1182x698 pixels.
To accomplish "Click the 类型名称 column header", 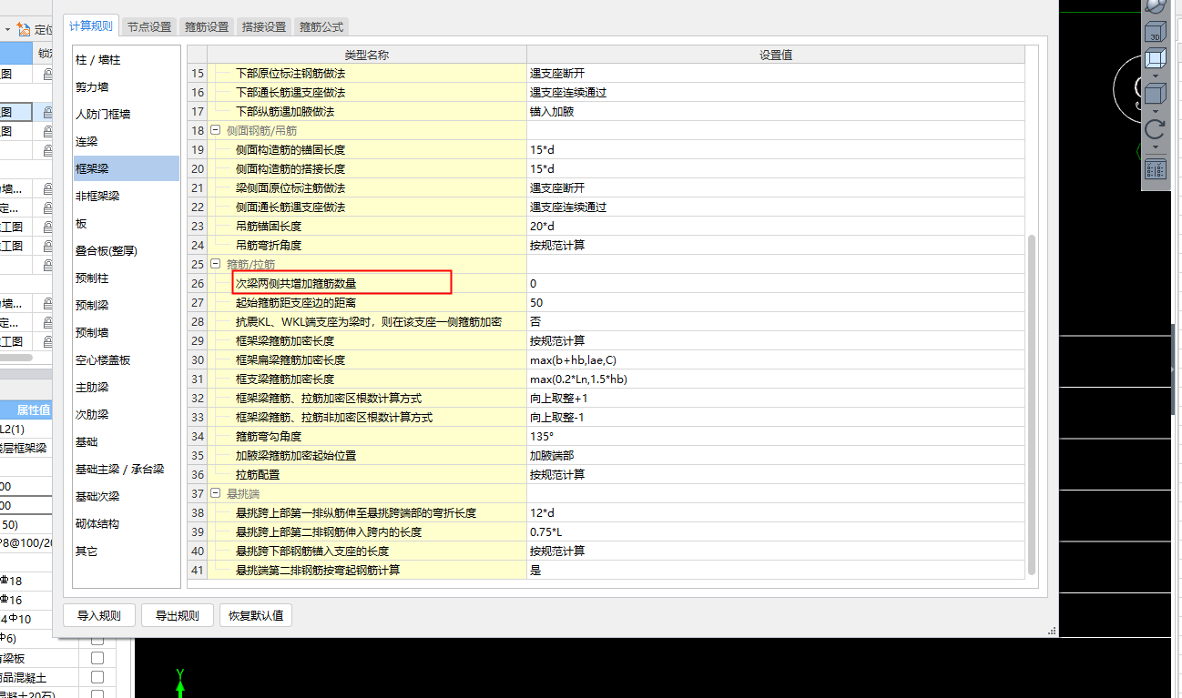I will coord(367,55).
